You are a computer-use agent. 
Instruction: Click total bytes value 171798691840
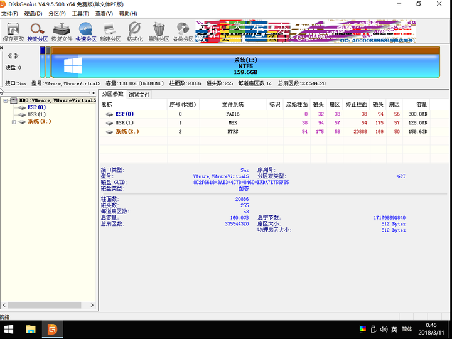click(389, 218)
